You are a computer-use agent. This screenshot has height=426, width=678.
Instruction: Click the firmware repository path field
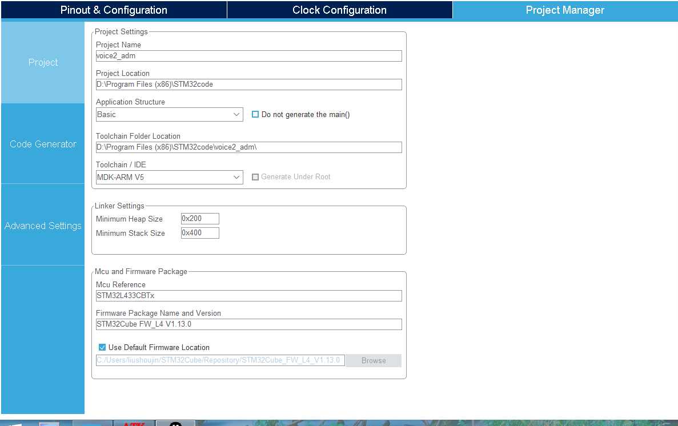(220, 360)
